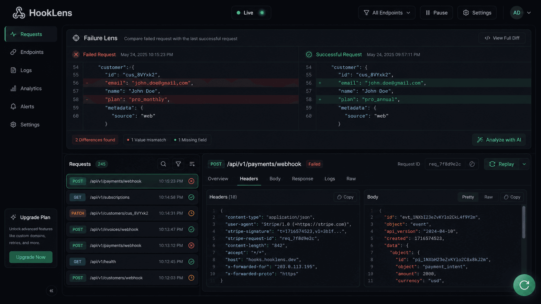541x304 pixels.
Task: Click success status icon on health request
Action: [x=192, y=262]
